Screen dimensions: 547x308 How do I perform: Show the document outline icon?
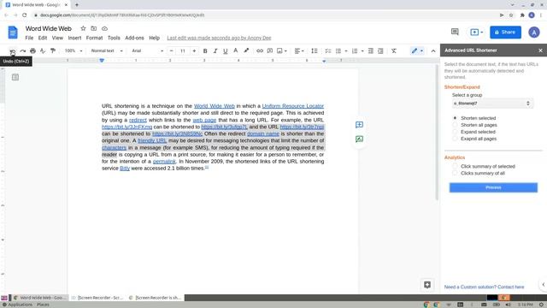point(15,77)
